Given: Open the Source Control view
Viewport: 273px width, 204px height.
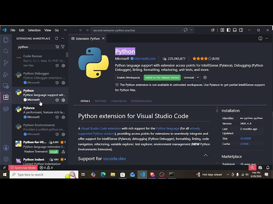Looking at the screenshot, I should coord(6,62).
